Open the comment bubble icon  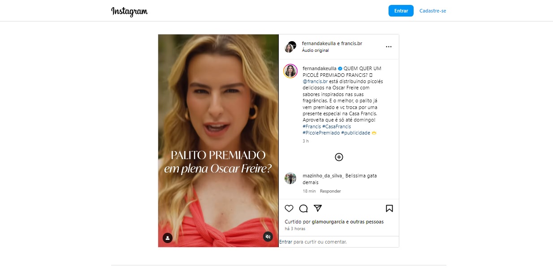[303, 208]
